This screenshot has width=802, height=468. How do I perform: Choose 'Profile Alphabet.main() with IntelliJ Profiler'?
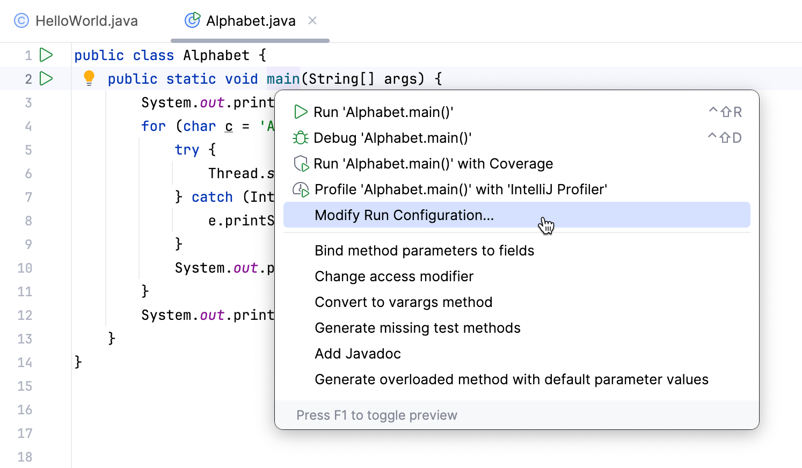click(x=461, y=189)
